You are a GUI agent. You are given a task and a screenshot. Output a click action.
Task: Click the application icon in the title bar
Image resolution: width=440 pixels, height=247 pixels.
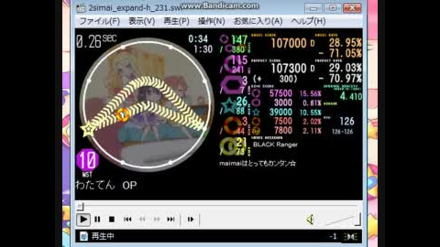(x=81, y=8)
